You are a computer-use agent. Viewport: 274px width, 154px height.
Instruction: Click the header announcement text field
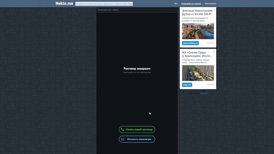(x=104, y=4)
